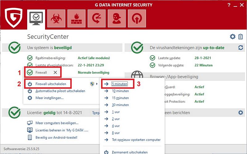Viewport: 247px width, 154px height.
Task: Click the Licentie: geldig tot 14-8-2021 heading
Action: point(55,113)
